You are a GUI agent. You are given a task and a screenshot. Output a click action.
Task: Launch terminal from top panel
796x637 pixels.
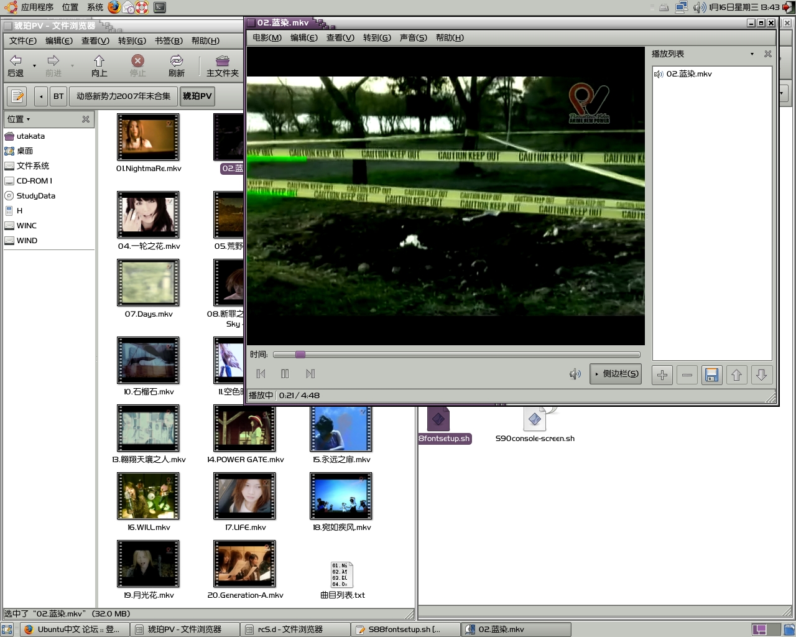coord(160,7)
